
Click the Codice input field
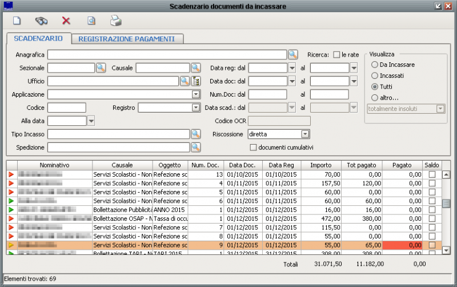(x=67, y=107)
